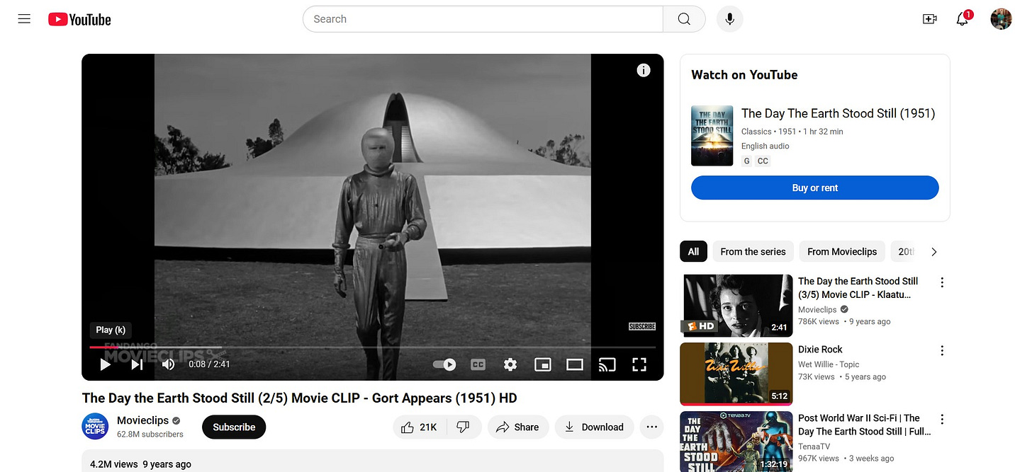Show more filter chips arrow

934,251
